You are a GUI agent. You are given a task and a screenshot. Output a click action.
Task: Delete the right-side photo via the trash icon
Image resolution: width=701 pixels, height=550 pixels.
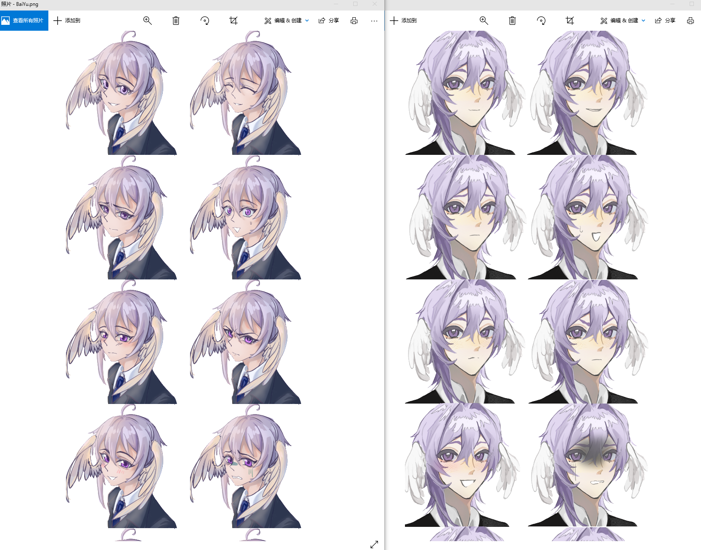tap(512, 20)
